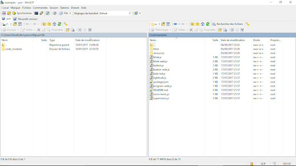Open the Aide menu
This screenshot has height=166, width=296.
[84, 8]
